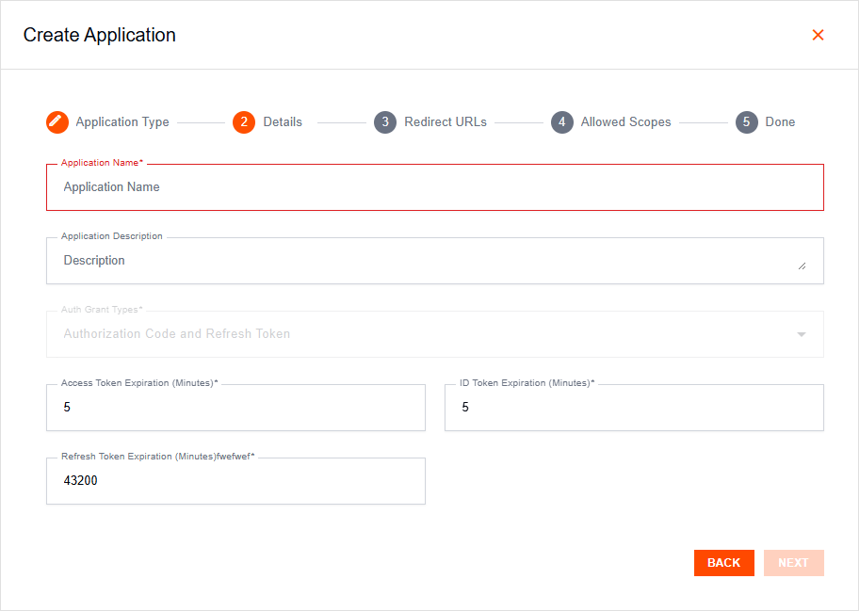Focus Access Token Expiration field
This screenshot has width=859, height=611.
point(235,408)
